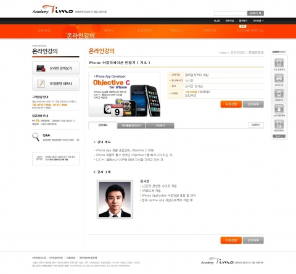
Task: Open the first footer link 아카데미소개
Action: tap(39, 258)
